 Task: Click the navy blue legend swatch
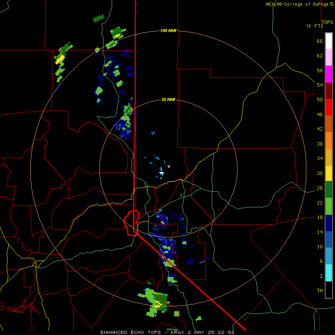[x=329, y=223]
